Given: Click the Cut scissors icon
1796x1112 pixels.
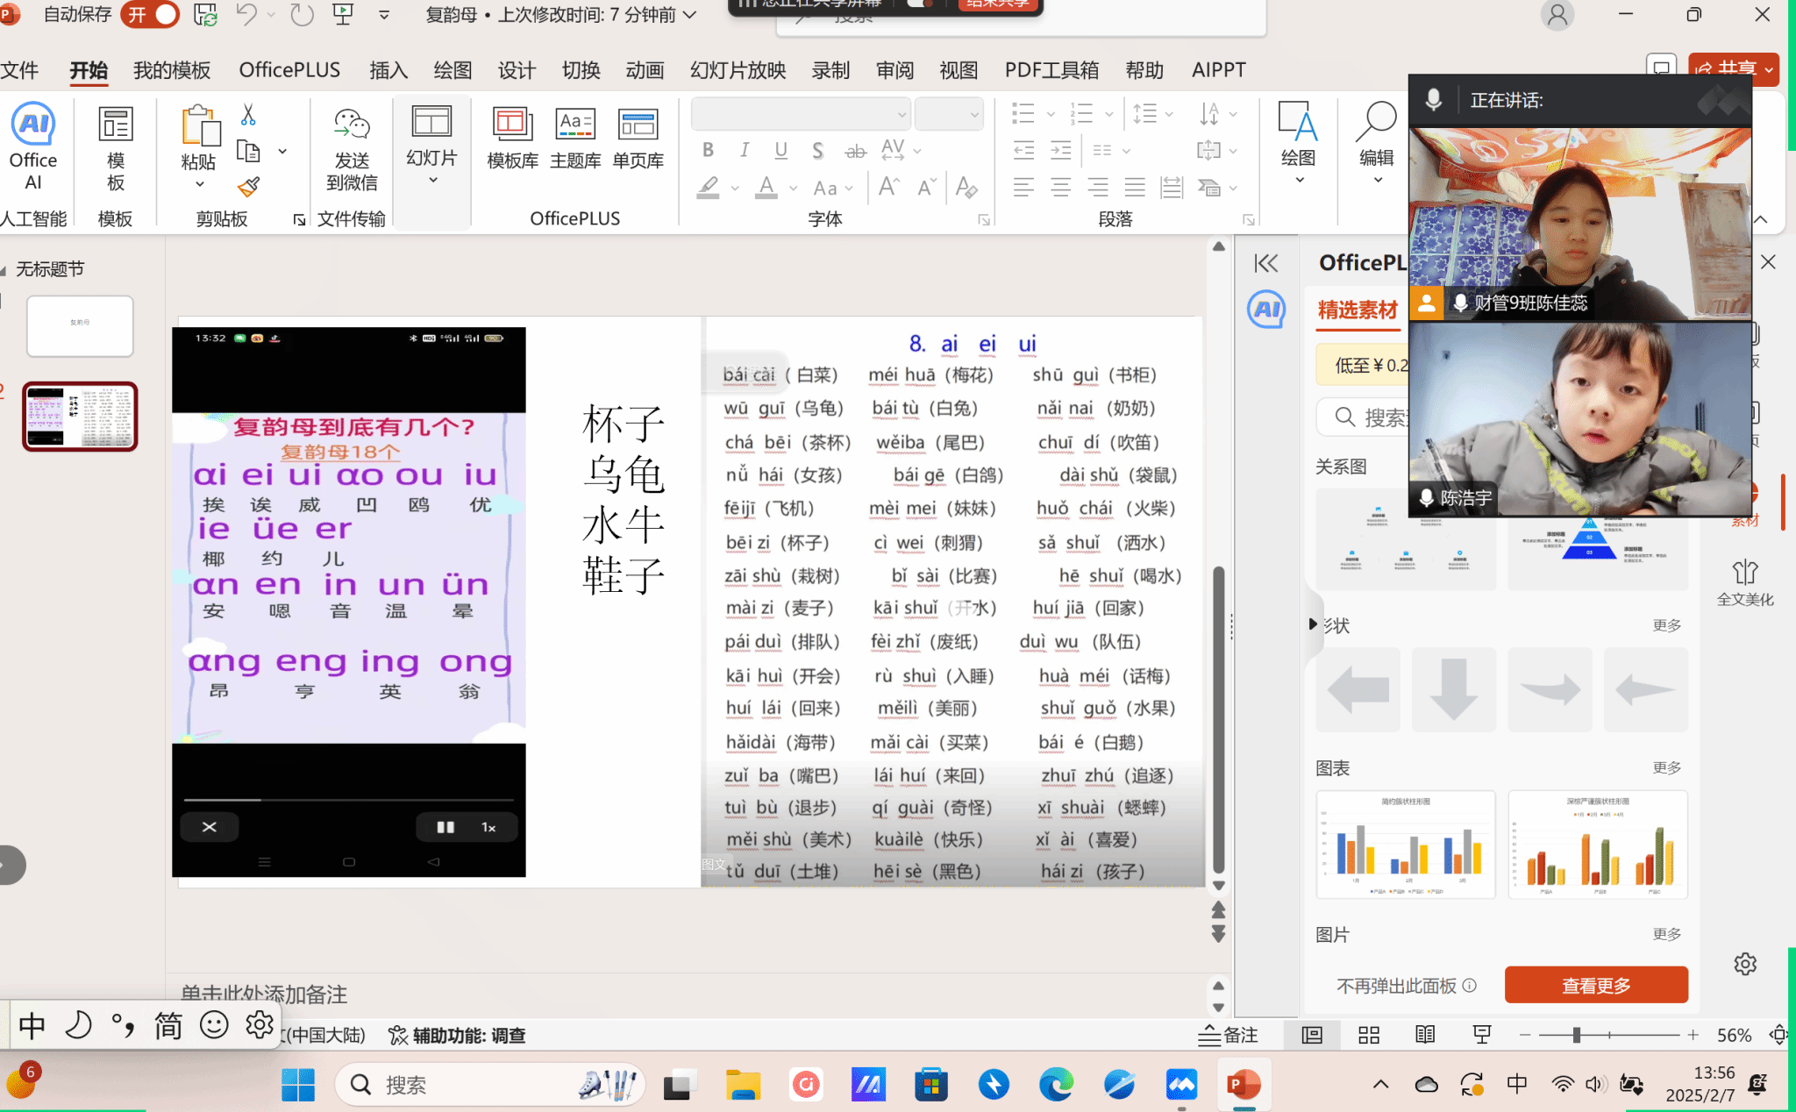Looking at the screenshot, I should coord(248,115).
